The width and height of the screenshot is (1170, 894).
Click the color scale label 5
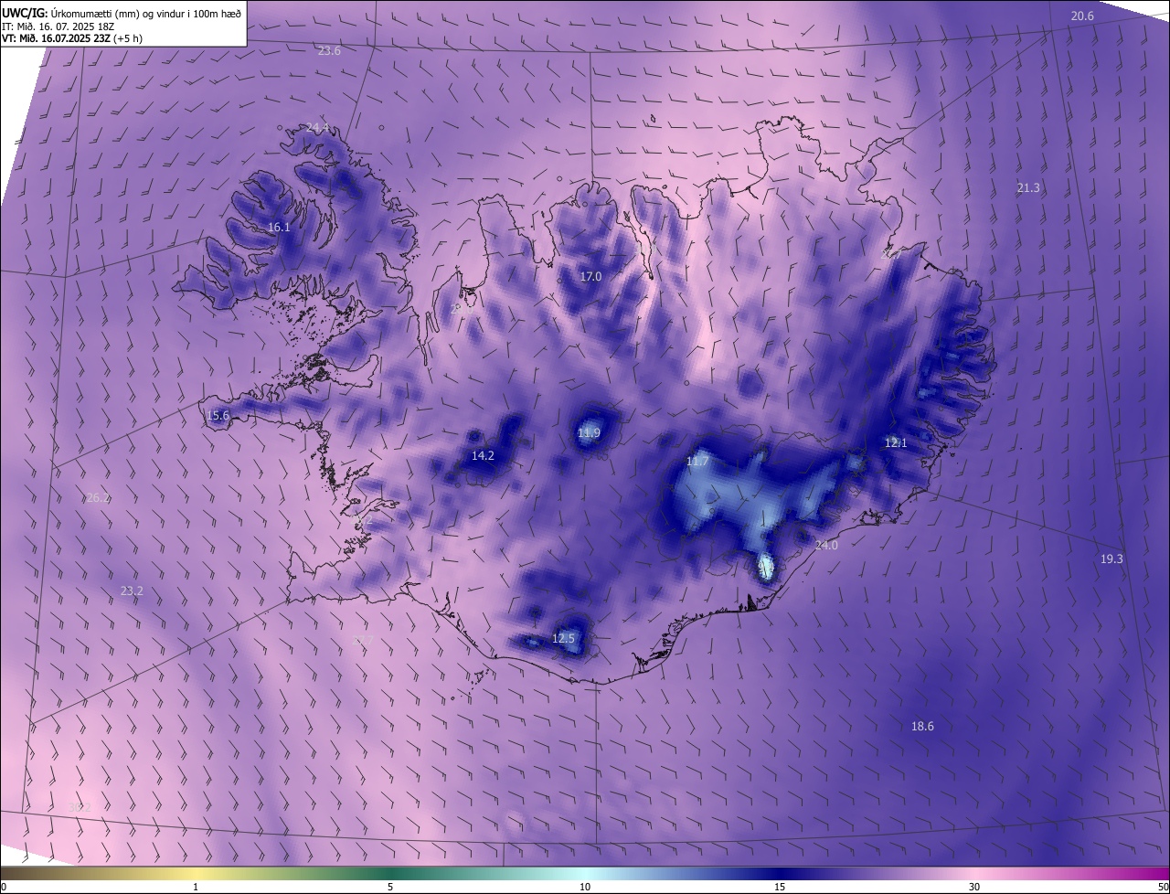coord(390,887)
